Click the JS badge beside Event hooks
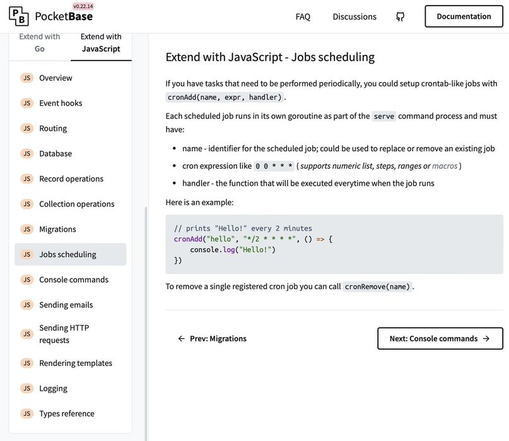 click(27, 103)
